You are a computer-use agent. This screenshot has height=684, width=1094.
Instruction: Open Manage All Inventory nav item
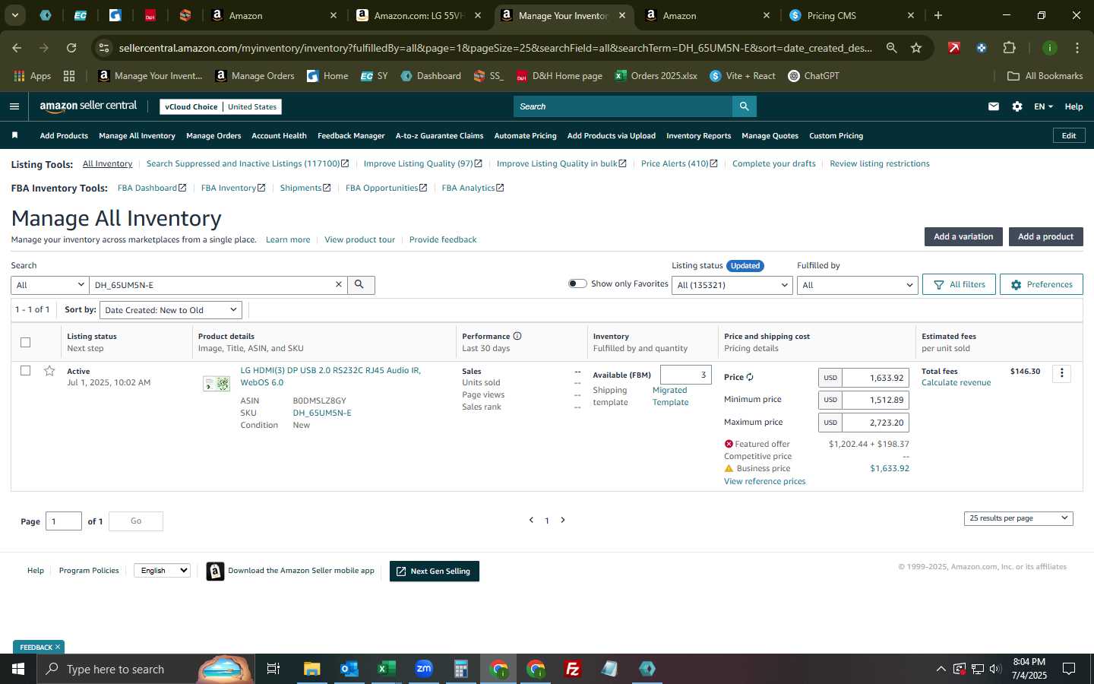[x=137, y=135]
